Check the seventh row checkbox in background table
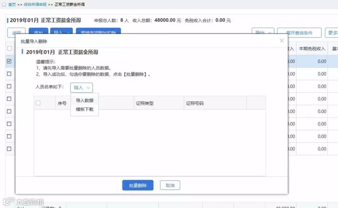 click(9, 136)
